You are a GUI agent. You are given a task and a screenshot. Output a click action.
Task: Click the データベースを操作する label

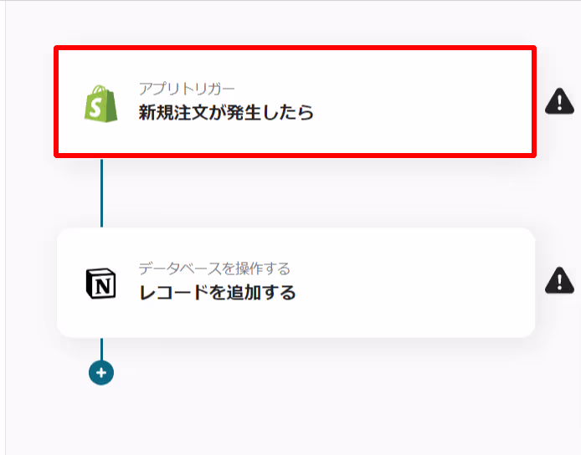coord(214,268)
